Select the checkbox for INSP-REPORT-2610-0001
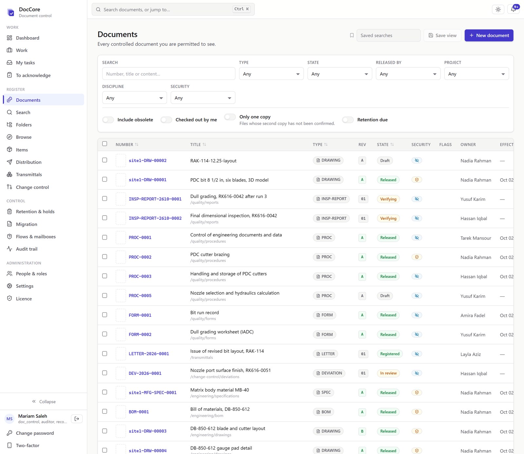Screen dimensions: 524x454 [104, 199]
